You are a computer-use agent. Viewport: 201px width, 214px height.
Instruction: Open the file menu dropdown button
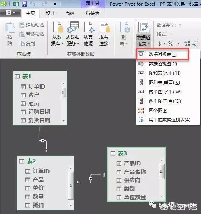click(10, 13)
